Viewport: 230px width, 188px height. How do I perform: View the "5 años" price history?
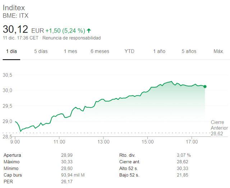point(189,51)
